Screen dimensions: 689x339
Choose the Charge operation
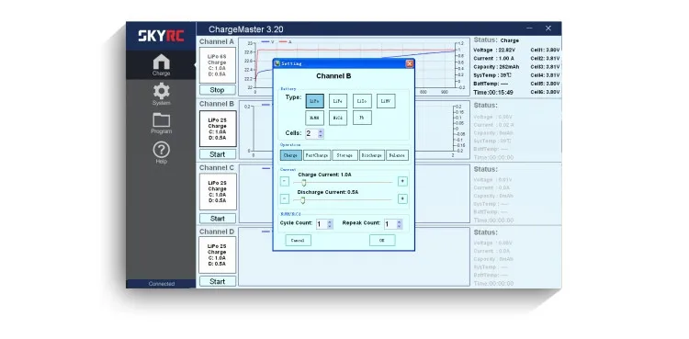coord(291,155)
